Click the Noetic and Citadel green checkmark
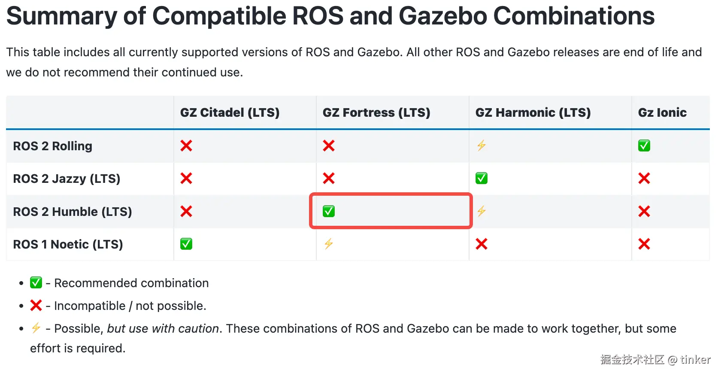This screenshot has height=376, width=721. click(186, 244)
